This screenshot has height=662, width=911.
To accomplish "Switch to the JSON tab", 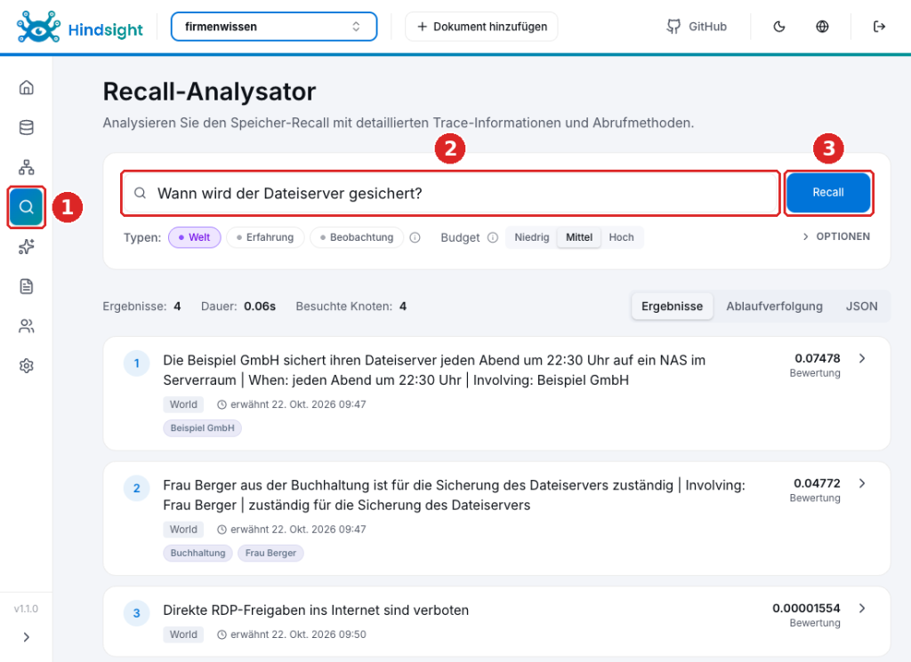I will 861,307.
